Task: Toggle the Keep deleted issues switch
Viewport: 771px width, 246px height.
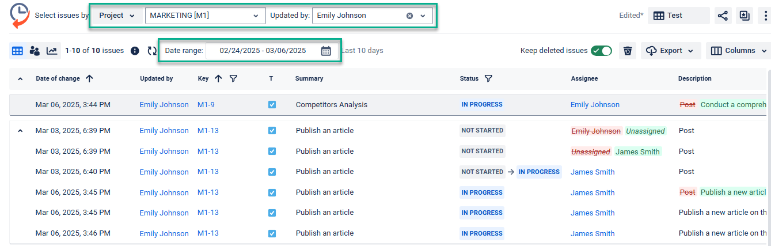Action: pyautogui.click(x=601, y=51)
